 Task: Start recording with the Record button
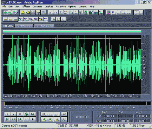pyautogui.click(x=33, y=119)
